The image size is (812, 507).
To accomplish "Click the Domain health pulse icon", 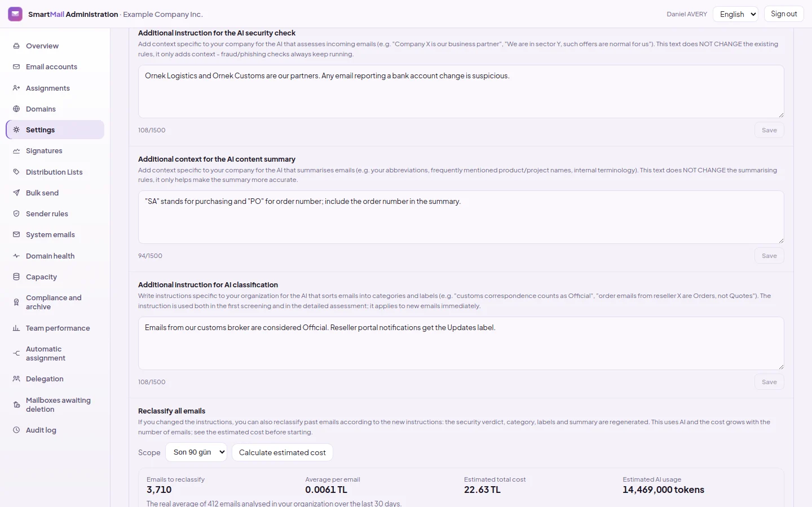I will [x=16, y=256].
